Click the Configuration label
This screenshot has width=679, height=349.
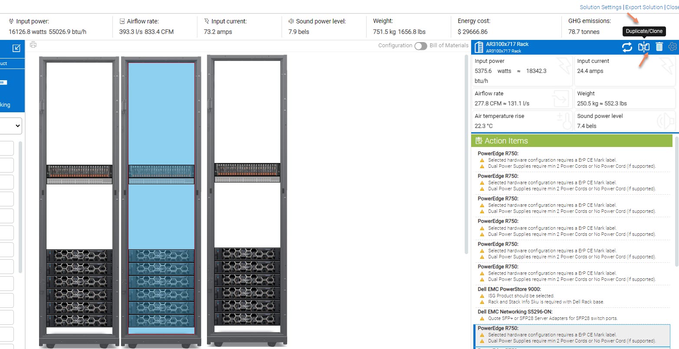click(395, 45)
